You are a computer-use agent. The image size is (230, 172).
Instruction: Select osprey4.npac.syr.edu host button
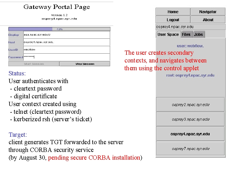pos(190,134)
